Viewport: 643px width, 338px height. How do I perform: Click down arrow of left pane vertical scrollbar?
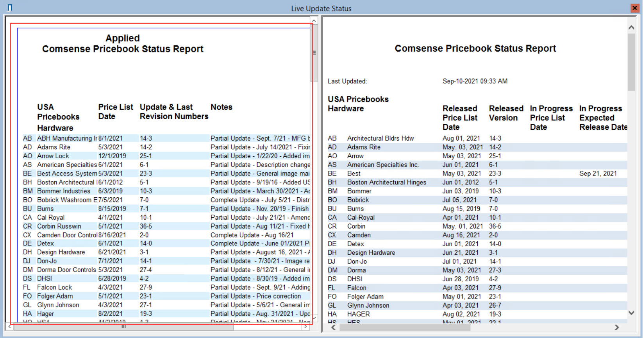pyautogui.click(x=314, y=318)
